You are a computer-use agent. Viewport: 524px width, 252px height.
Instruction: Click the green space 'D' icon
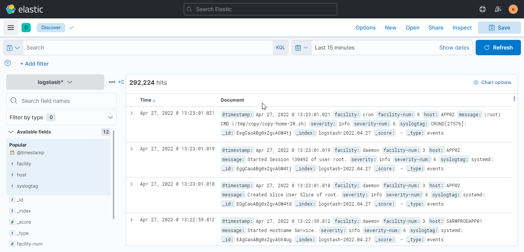tap(26, 28)
